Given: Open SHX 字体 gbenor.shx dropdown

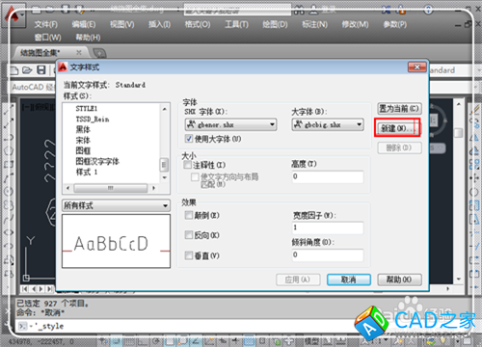Looking at the screenshot, I should 231,124.
